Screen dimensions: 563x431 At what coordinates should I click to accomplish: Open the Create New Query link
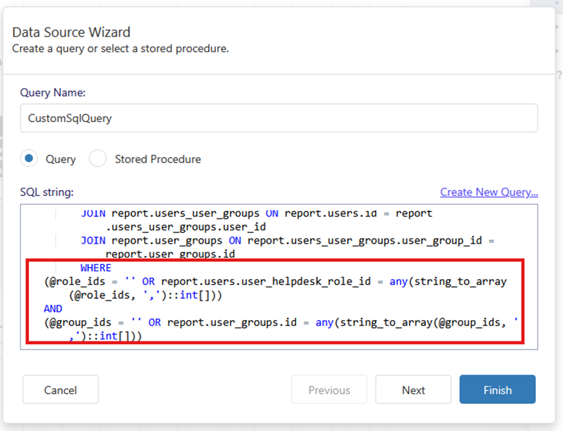[489, 192]
